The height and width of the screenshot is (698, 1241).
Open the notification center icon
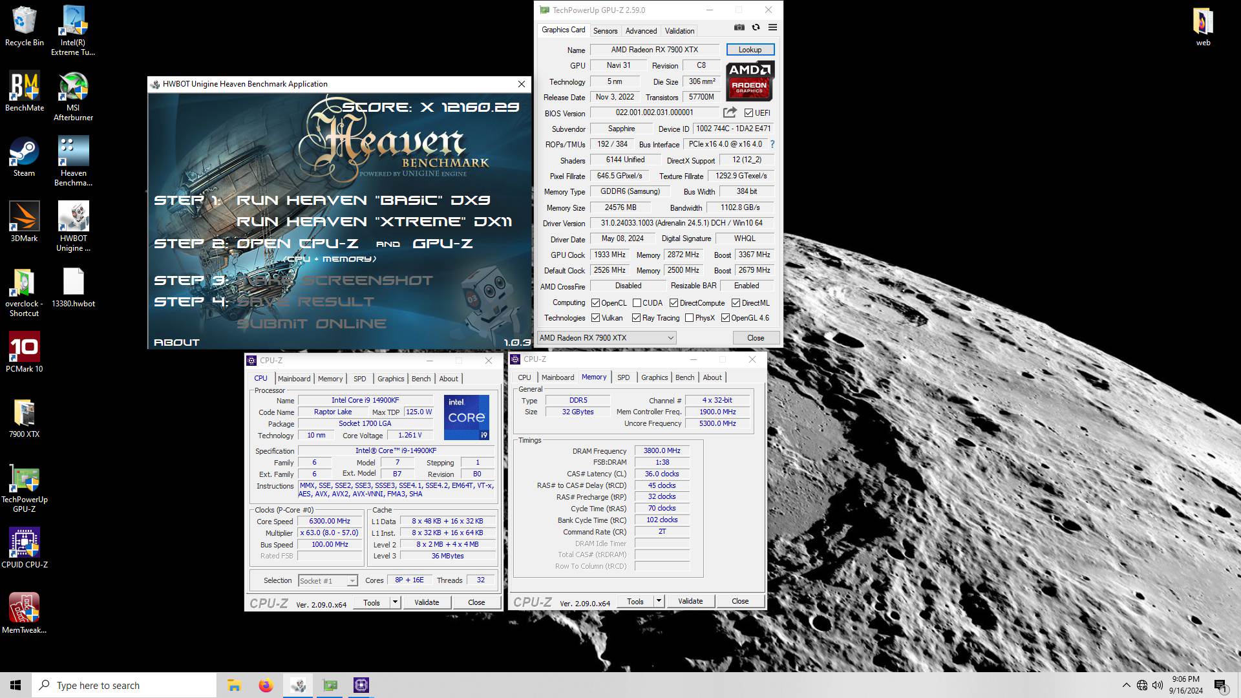pyautogui.click(x=1220, y=685)
